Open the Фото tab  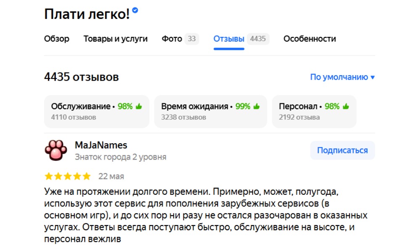(x=172, y=39)
